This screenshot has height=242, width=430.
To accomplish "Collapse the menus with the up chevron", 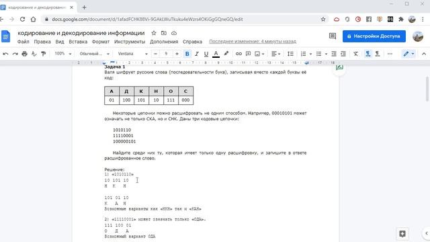I will point(424,54).
